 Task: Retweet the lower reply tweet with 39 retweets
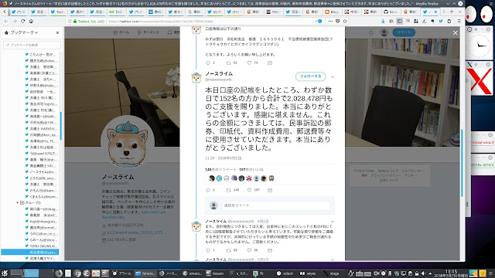pyautogui.click(x=229, y=250)
